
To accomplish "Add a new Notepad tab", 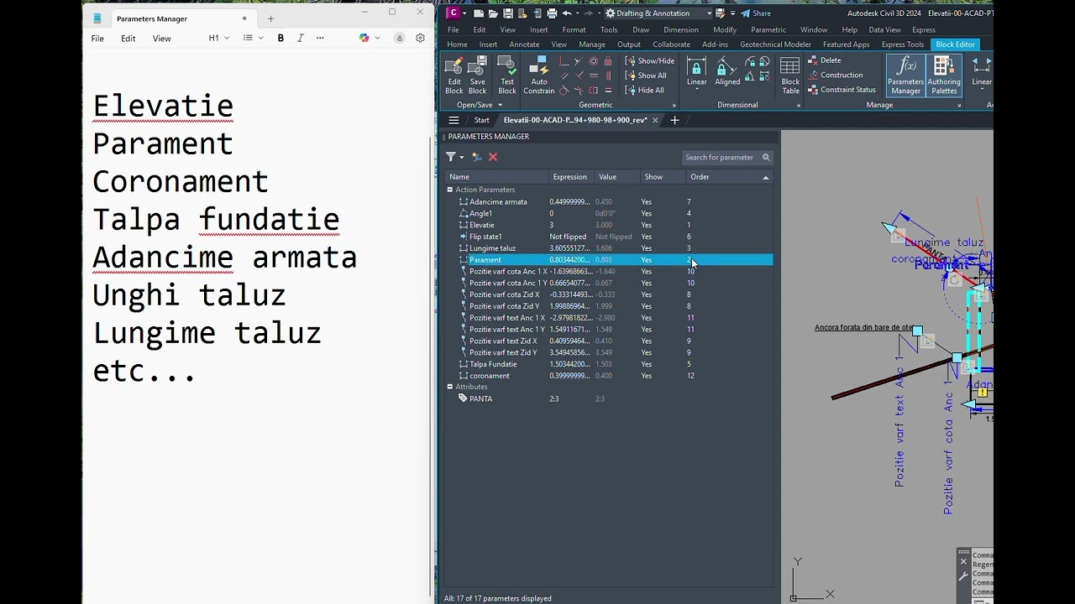I will pyautogui.click(x=270, y=18).
